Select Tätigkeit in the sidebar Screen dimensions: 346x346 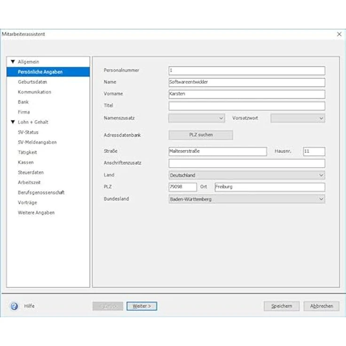(x=27, y=152)
